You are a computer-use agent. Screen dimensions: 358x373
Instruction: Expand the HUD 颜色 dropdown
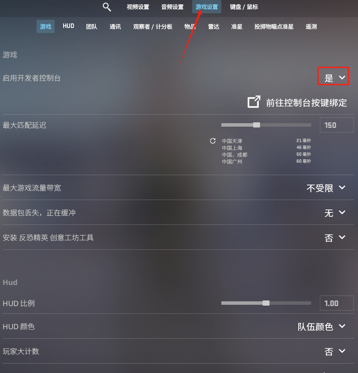[321, 326]
